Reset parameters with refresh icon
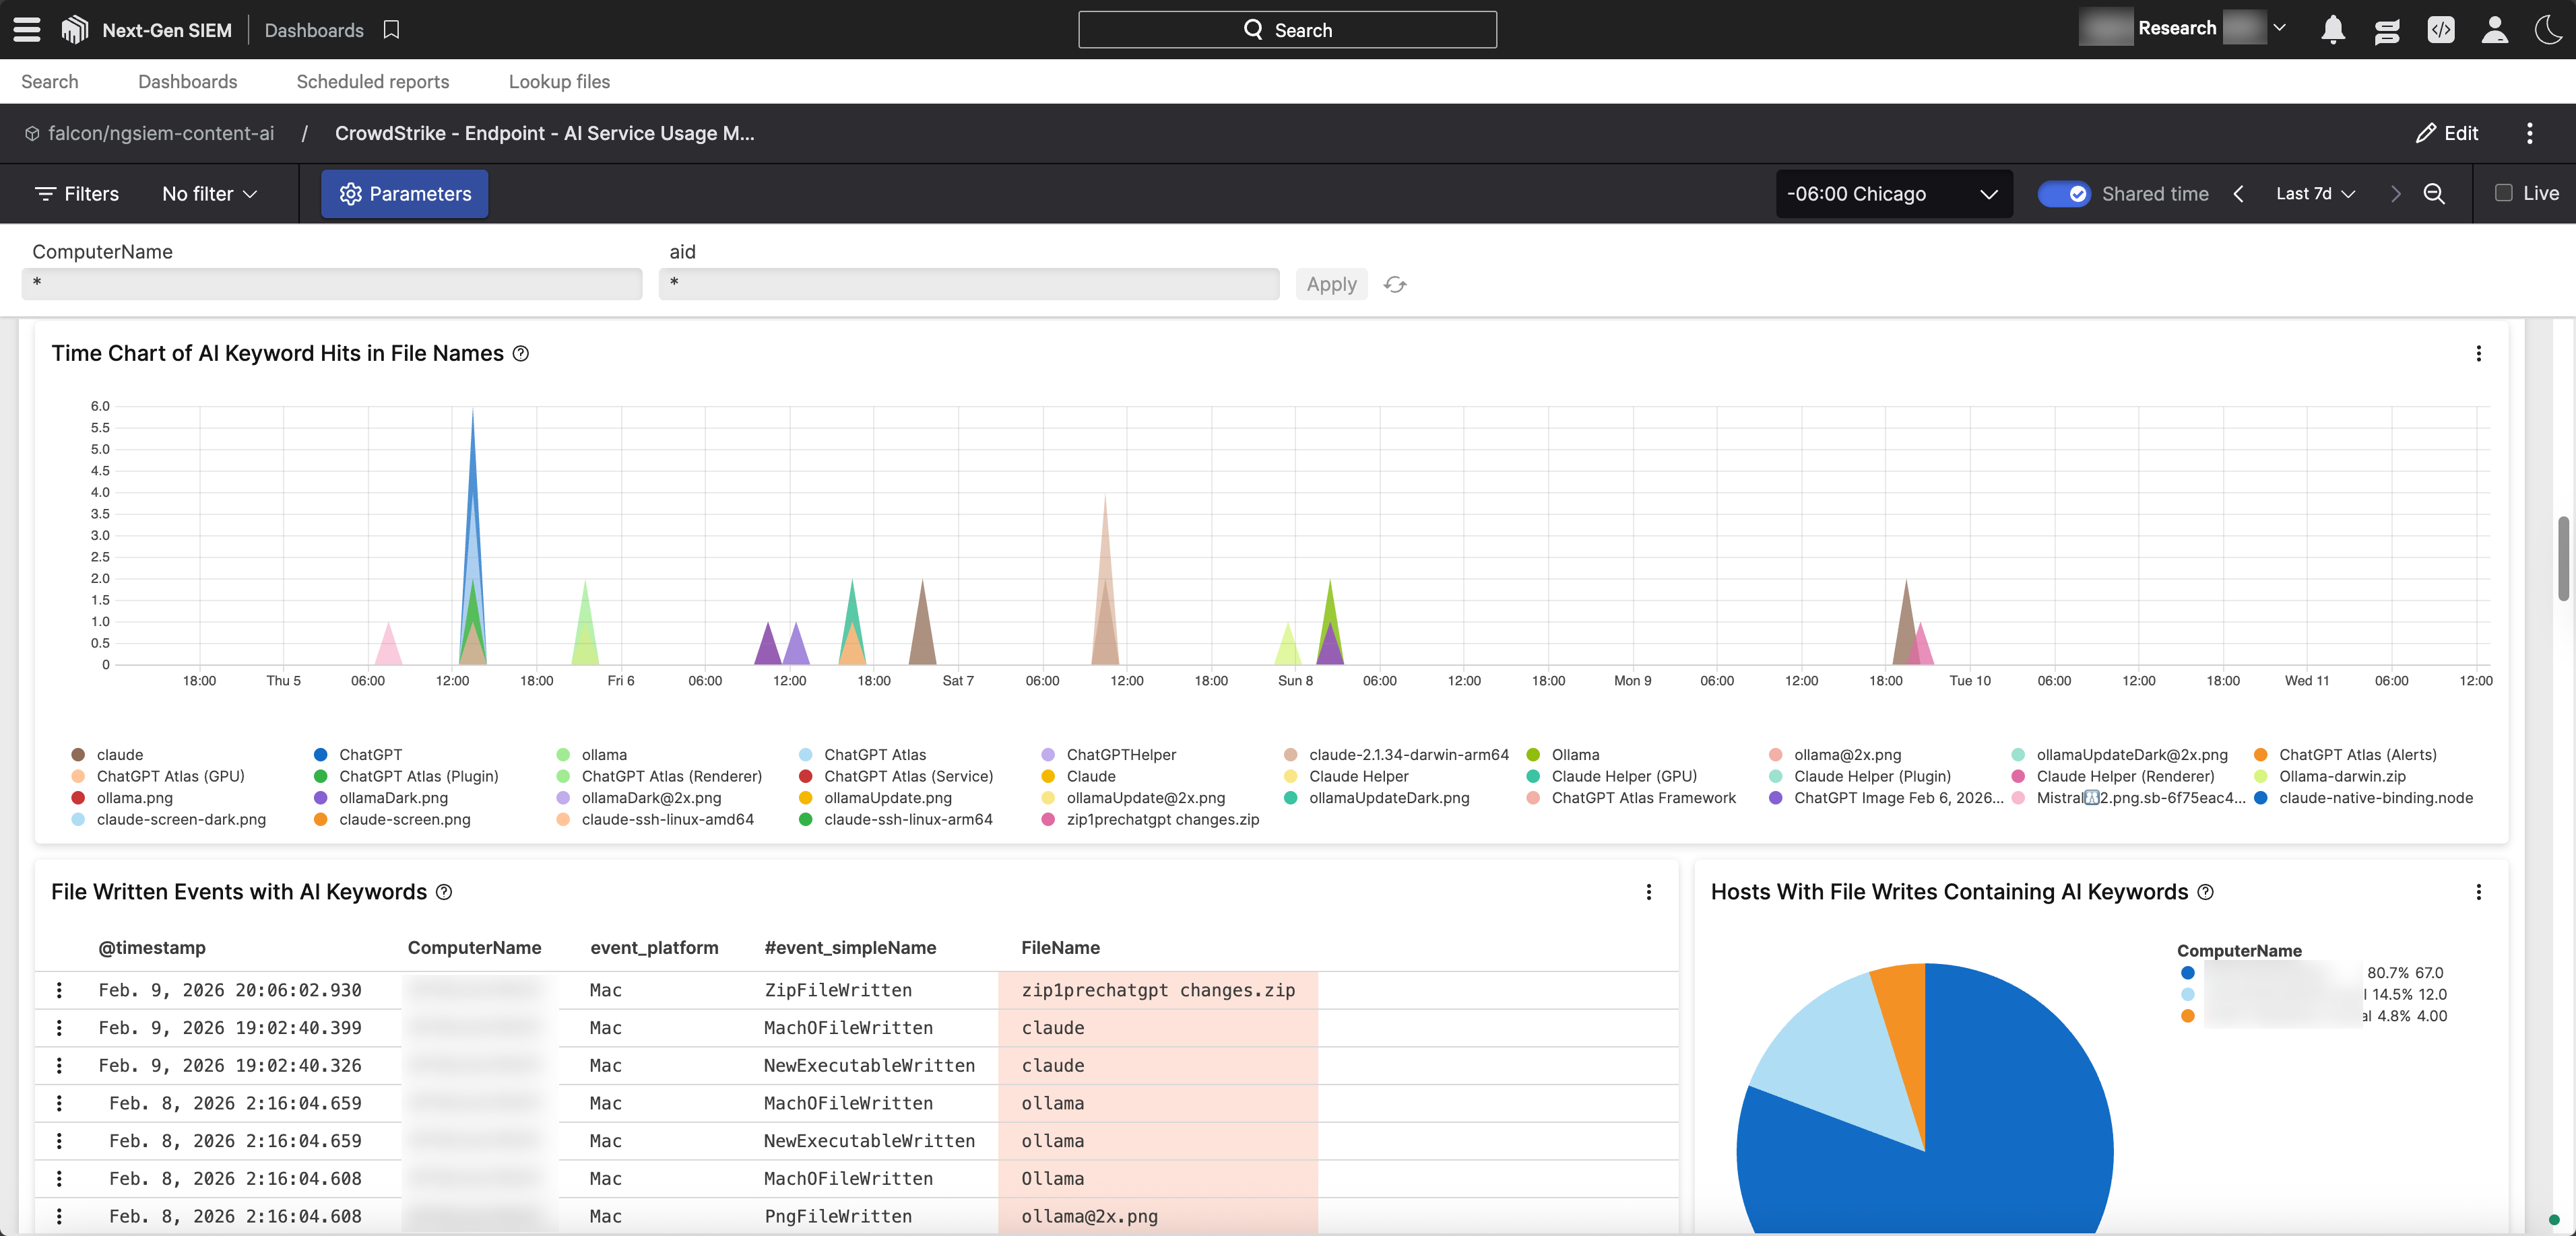The width and height of the screenshot is (2576, 1236). pos(1395,285)
